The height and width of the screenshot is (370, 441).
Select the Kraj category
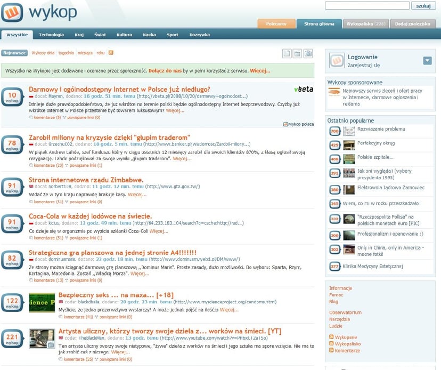coord(79,35)
